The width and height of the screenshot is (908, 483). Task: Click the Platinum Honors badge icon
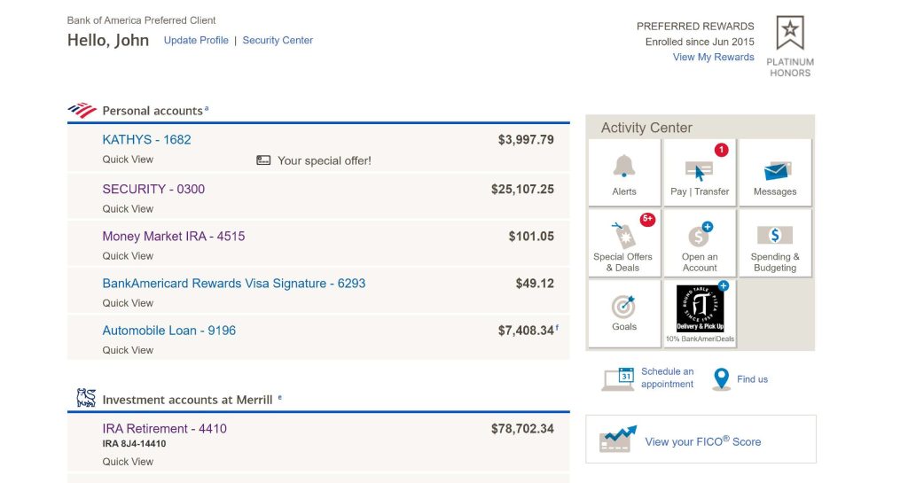tap(789, 35)
